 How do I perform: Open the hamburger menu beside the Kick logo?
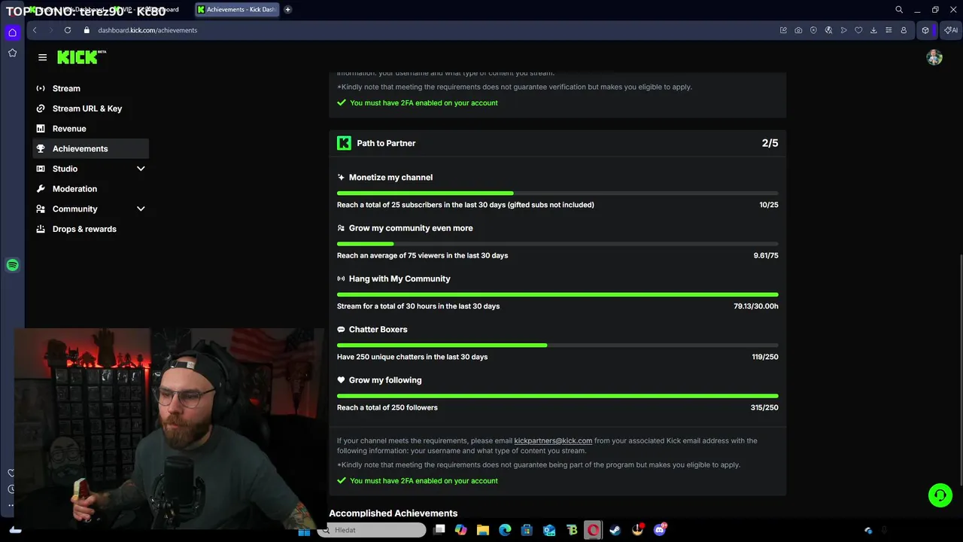42,57
